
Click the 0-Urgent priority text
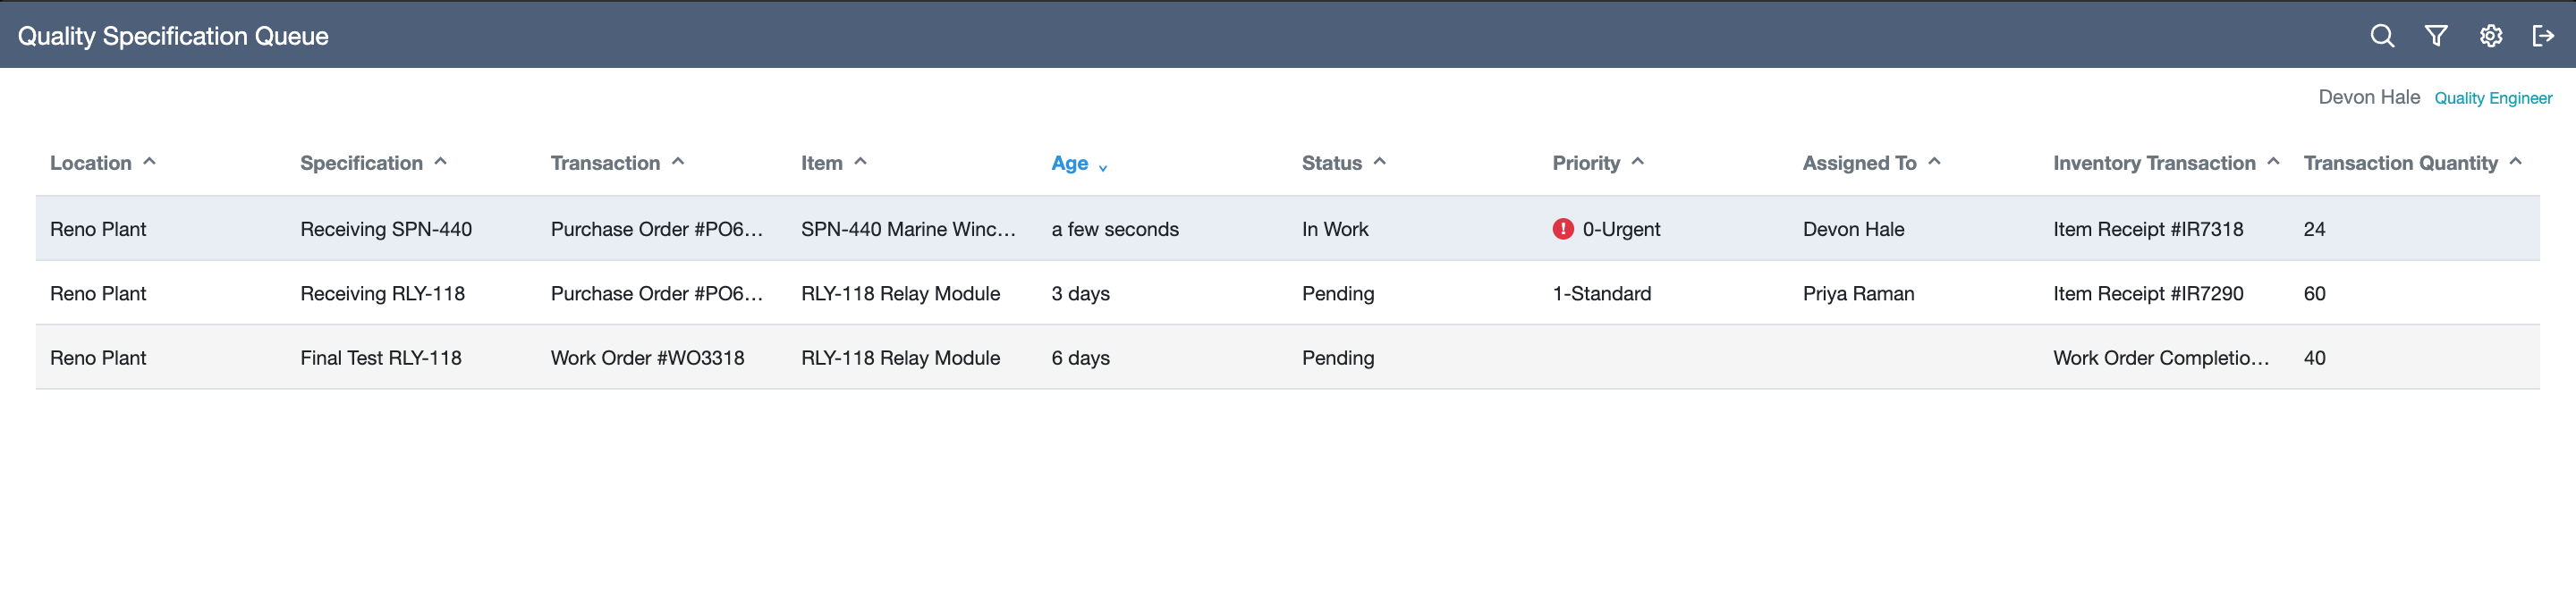click(x=1621, y=229)
